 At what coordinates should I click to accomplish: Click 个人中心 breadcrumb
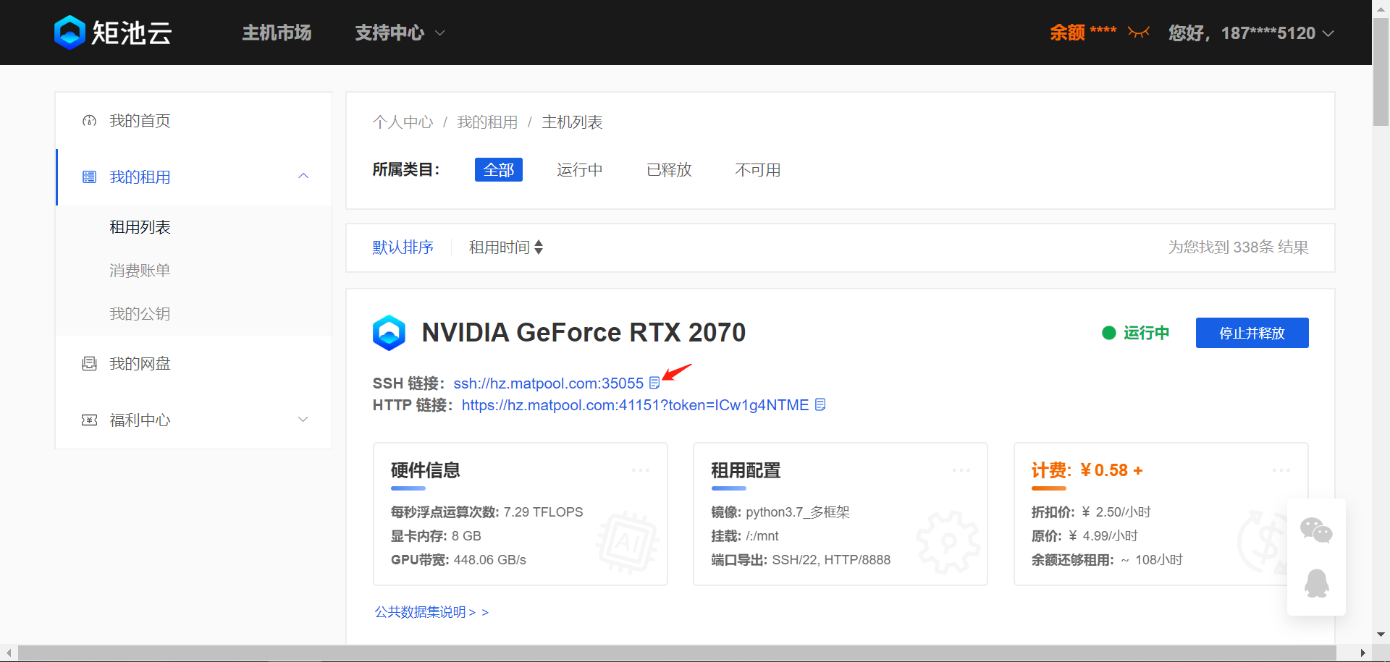[x=403, y=122]
